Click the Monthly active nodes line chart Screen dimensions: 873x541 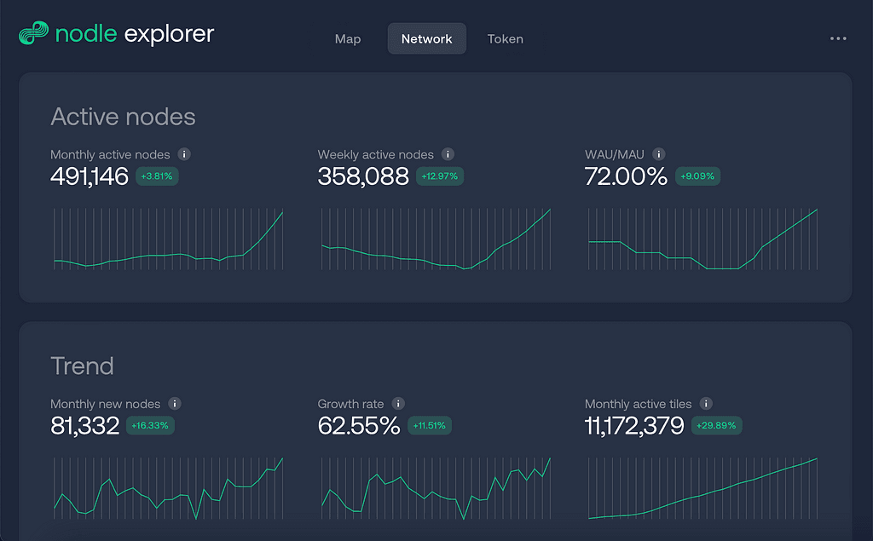tap(168, 239)
